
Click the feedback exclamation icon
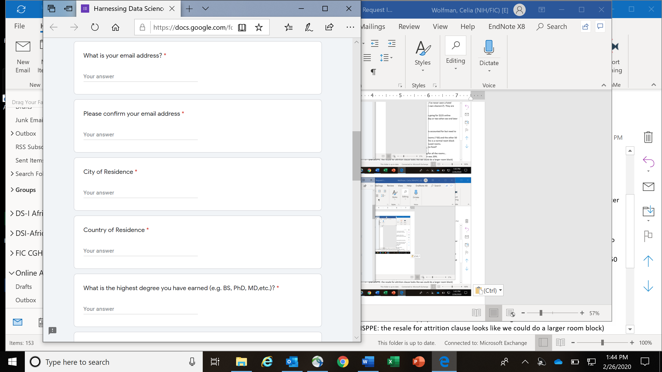click(52, 330)
